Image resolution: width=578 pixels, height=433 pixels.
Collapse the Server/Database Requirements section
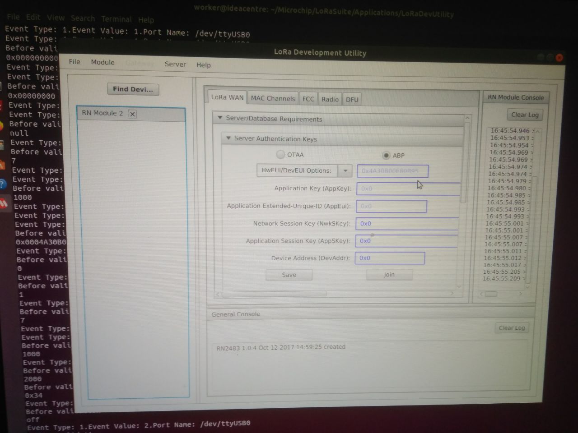pos(220,118)
